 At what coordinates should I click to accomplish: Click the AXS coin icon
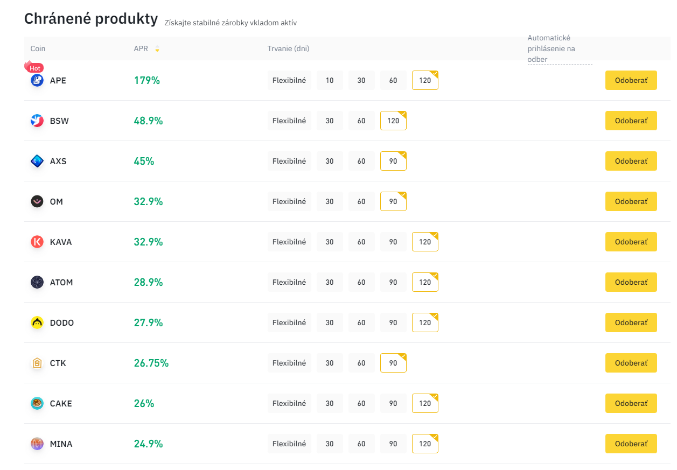(x=37, y=161)
